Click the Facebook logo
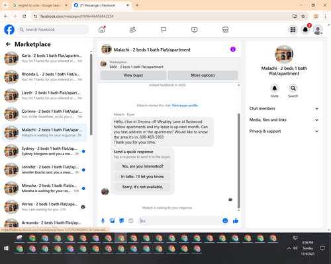Viewport: 331px width, 264px height. [x=9, y=30]
